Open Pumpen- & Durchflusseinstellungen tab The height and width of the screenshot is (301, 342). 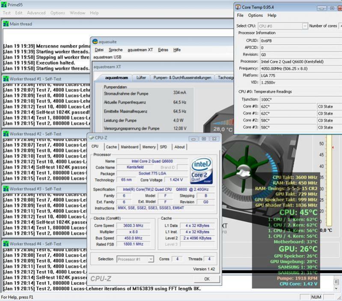182,78
